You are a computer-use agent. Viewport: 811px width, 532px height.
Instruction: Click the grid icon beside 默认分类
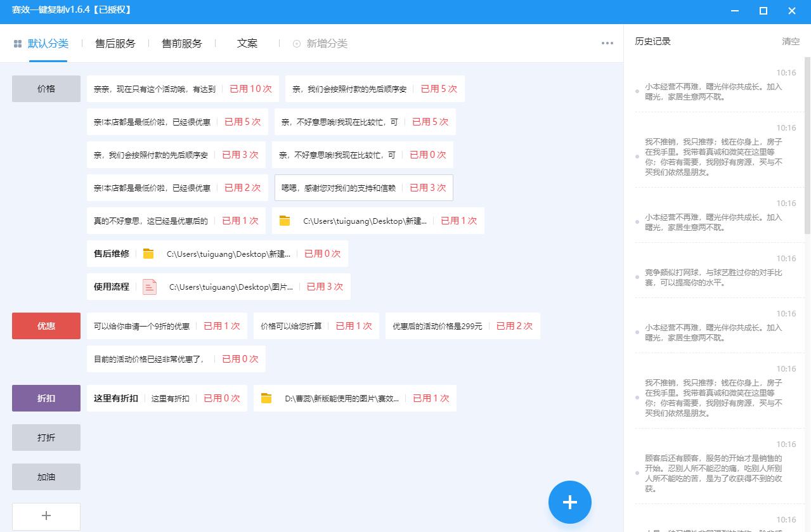pos(15,43)
